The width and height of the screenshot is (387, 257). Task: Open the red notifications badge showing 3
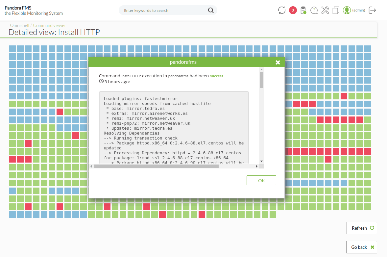click(293, 11)
